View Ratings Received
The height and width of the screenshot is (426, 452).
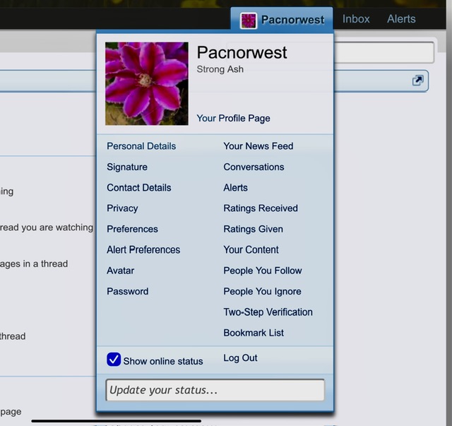pyautogui.click(x=261, y=208)
